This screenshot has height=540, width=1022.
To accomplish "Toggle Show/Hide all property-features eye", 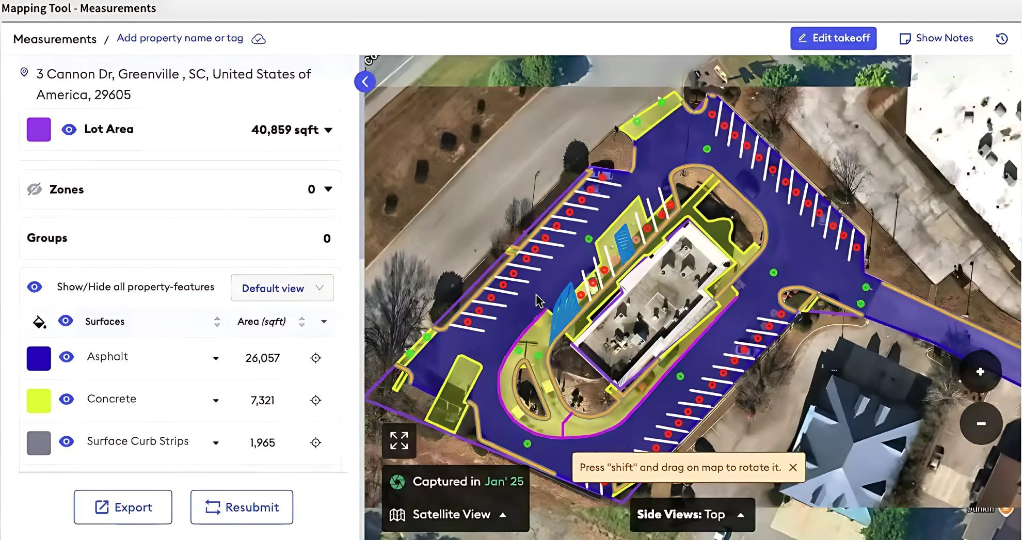I will click(x=35, y=287).
